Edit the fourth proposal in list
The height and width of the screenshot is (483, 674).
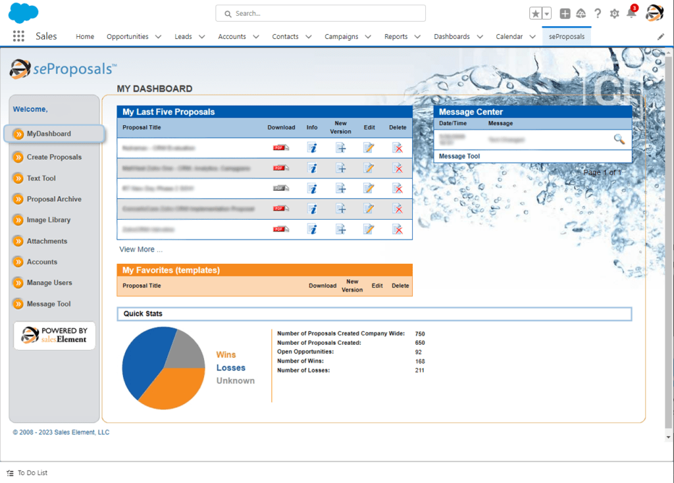369,209
